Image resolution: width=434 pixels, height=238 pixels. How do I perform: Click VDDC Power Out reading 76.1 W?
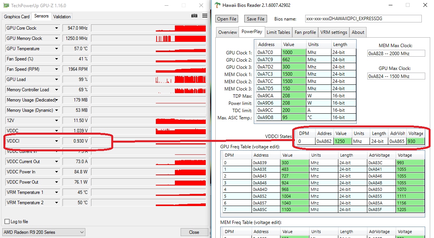coord(75,182)
